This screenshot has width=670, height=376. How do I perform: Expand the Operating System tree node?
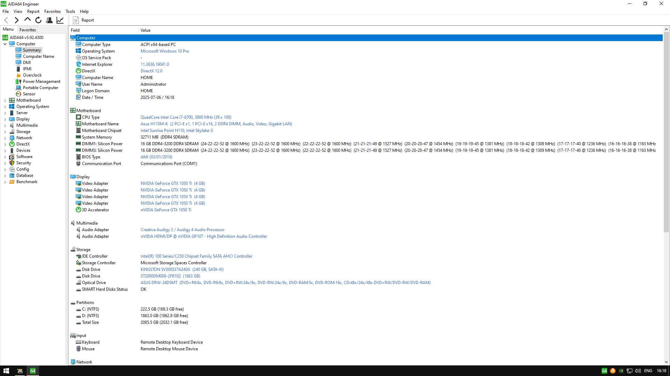click(x=5, y=107)
